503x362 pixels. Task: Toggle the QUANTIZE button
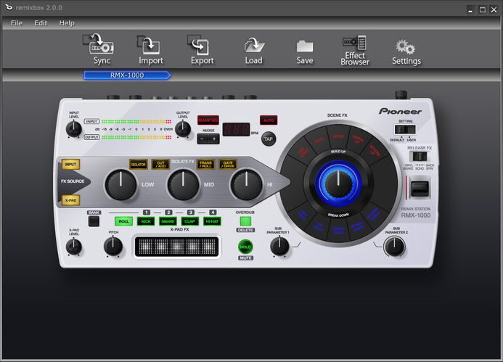click(208, 120)
